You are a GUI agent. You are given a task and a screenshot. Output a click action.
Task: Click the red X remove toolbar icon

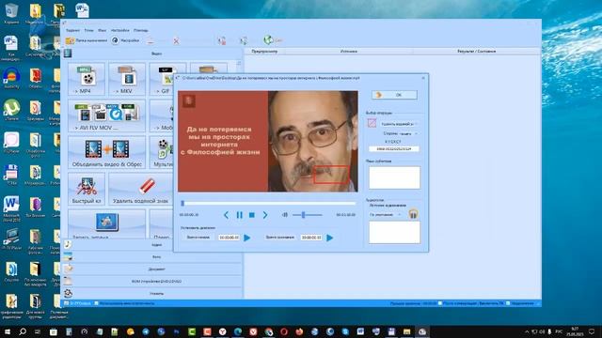(x=176, y=41)
